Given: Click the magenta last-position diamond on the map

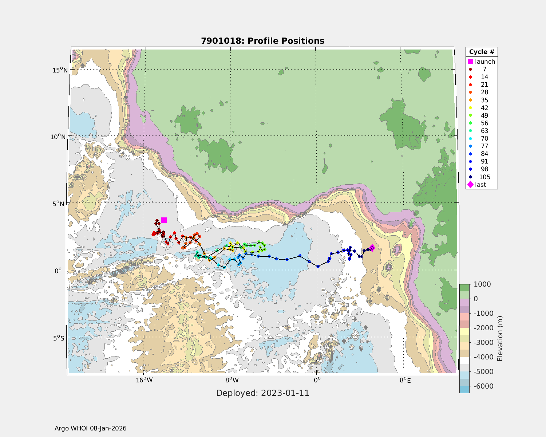Looking at the screenshot, I should point(372,248).
